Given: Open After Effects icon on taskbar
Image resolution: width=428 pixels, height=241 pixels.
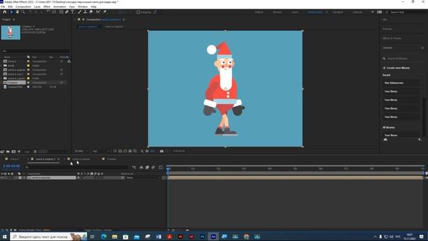Looking at the screenshot, I should pos(213,236).
